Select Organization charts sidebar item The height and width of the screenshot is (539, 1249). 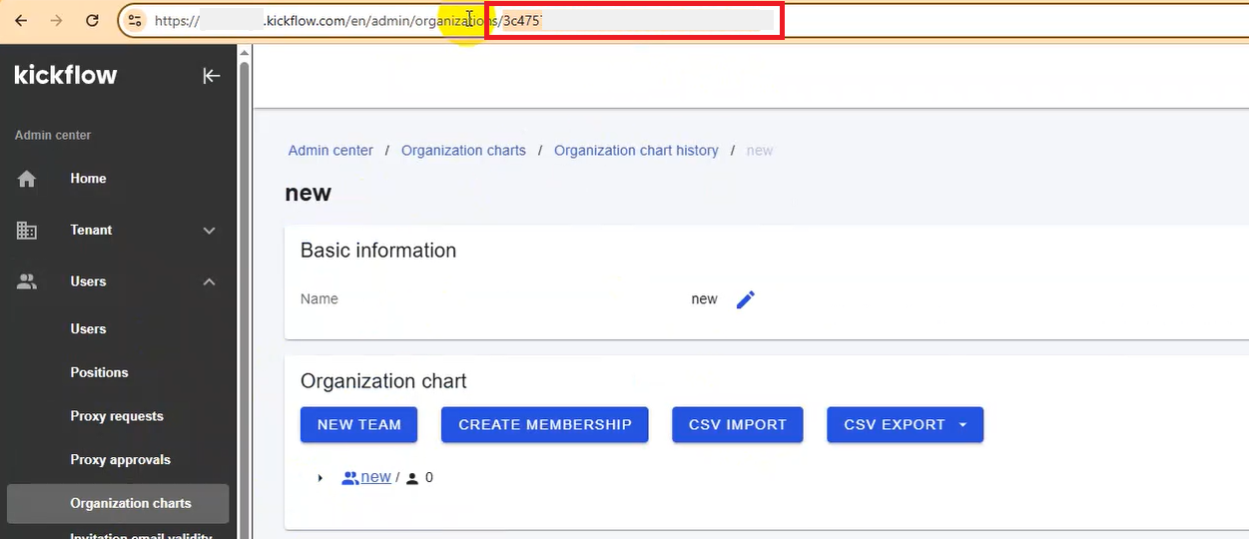point(118,503)
